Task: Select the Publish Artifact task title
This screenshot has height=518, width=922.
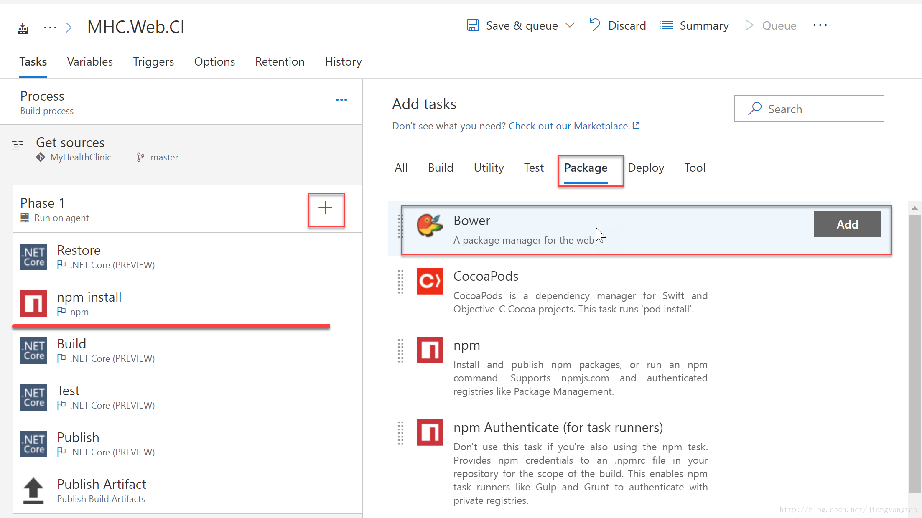Action: (x=102, y=484)
